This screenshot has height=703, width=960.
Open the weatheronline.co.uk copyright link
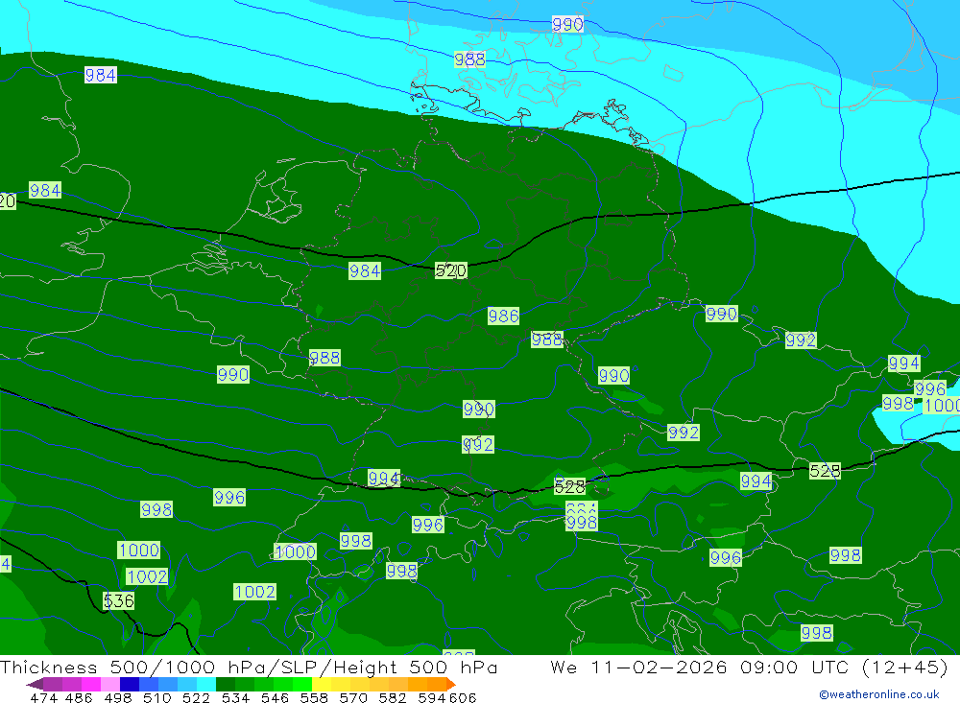pos(879,694)
